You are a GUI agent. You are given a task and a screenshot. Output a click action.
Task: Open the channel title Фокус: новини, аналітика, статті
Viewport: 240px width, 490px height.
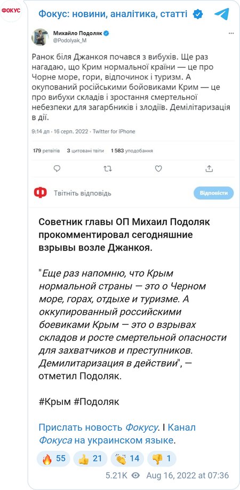click(113, 14)
